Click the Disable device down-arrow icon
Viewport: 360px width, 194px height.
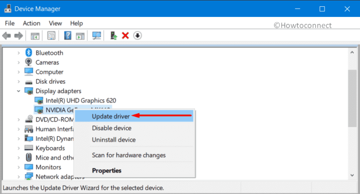pyautogui.click(x=137, y=35)
